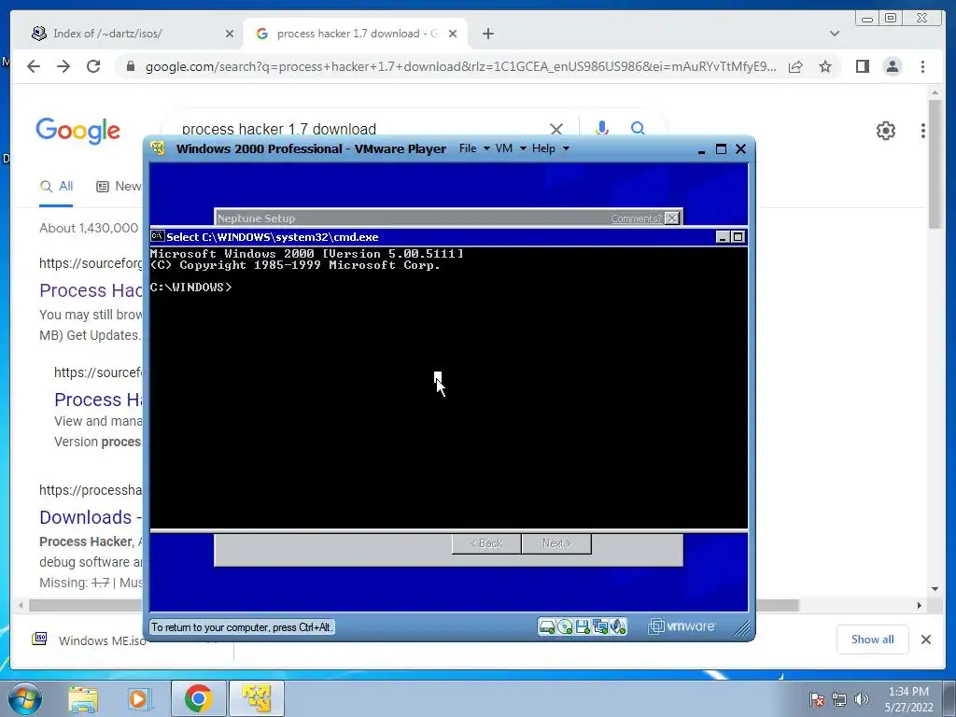956x717 pixels.
Task: Click the VMware Player title bar icon
Action: click(x=158, y=148)
